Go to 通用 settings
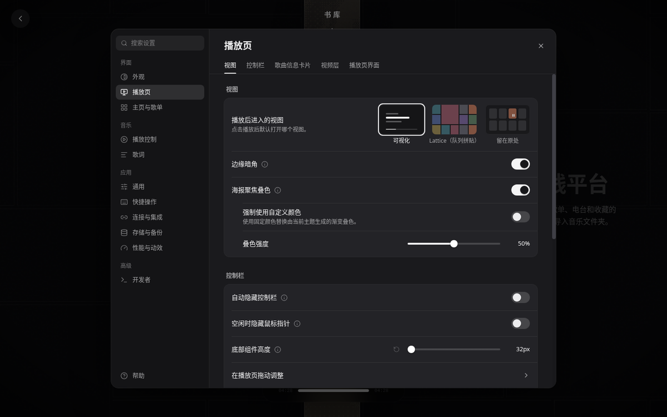Viewport: 667px width, 417px height. (x=160, y=187)
